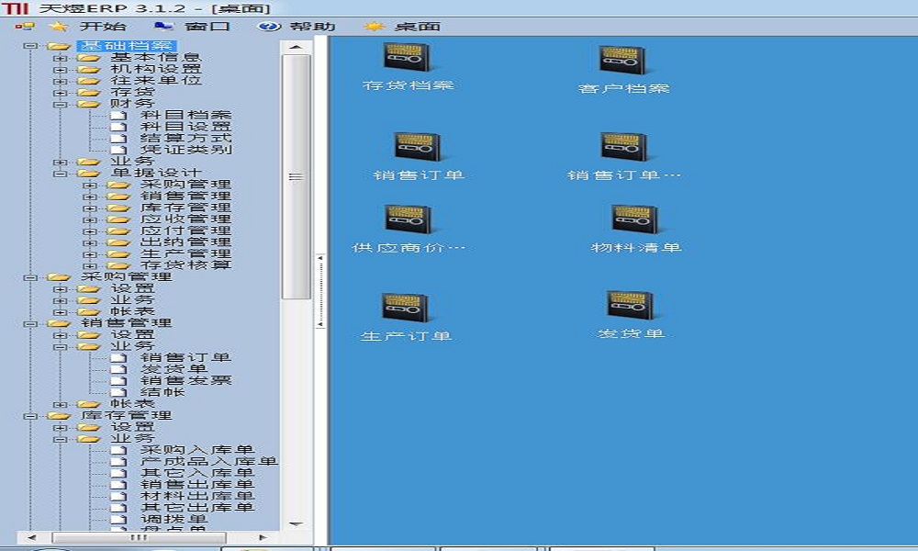The height and width of the screenshot is (551, 918).
Task: Collapse the 财务 folder node
Action: click(x=61, y=104)
